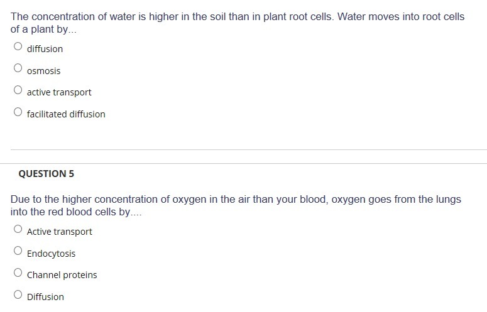
Task: Click the 'Endocytosis' answer label text
Action: click(x=51, y=254)
